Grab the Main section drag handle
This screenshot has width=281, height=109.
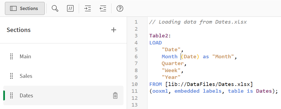(x=11, y=57)
